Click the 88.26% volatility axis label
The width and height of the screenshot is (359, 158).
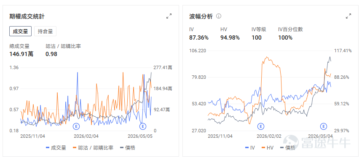click(342, 77)
